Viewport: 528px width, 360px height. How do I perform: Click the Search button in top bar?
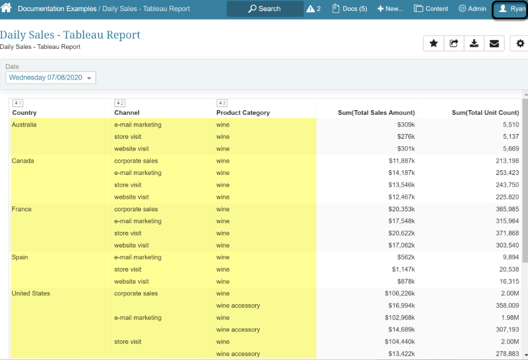click(x=264, y=9)
